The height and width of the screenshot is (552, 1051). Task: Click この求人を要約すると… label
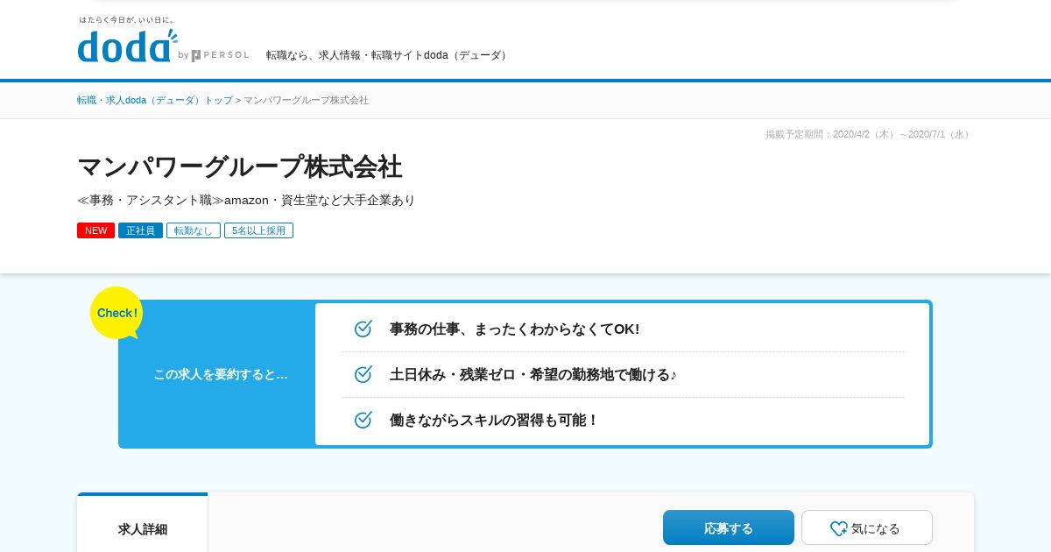[x=221, y=374]
